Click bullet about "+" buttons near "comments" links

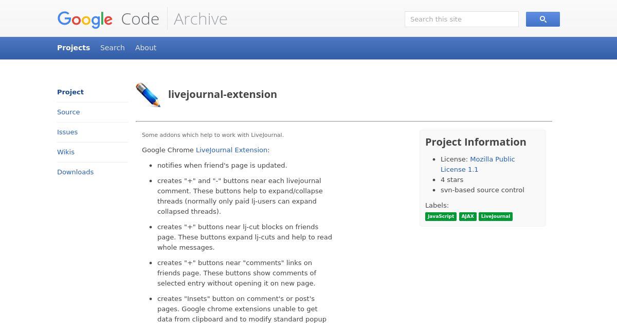tap(237, 273)
